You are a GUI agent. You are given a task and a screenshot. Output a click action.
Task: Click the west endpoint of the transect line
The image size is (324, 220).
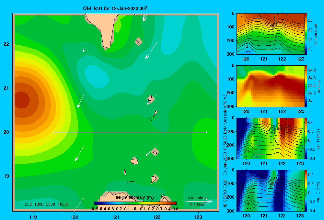54,132
